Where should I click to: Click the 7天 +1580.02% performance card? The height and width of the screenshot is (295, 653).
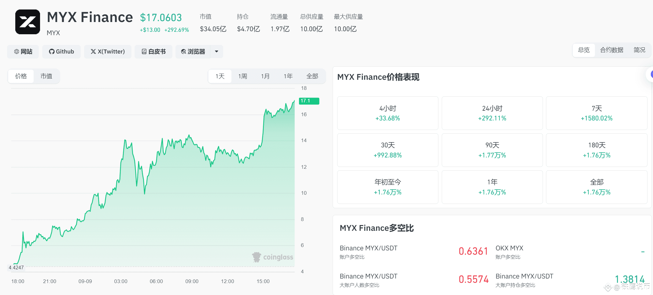click(596, 113)
